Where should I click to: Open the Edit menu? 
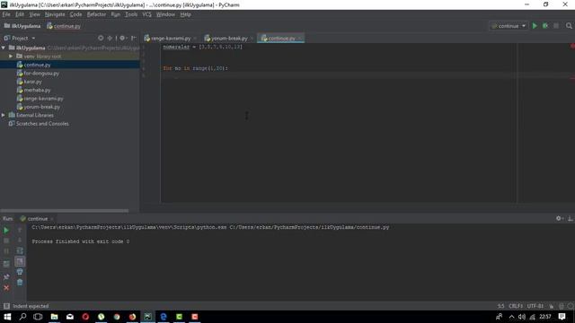click(x=20, y=14)
